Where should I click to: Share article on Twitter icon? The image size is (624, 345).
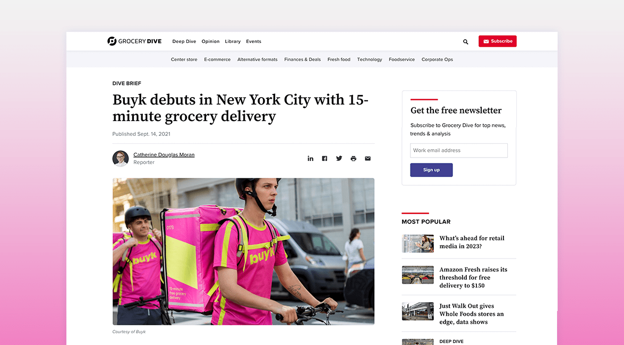(x=339, y=158)
